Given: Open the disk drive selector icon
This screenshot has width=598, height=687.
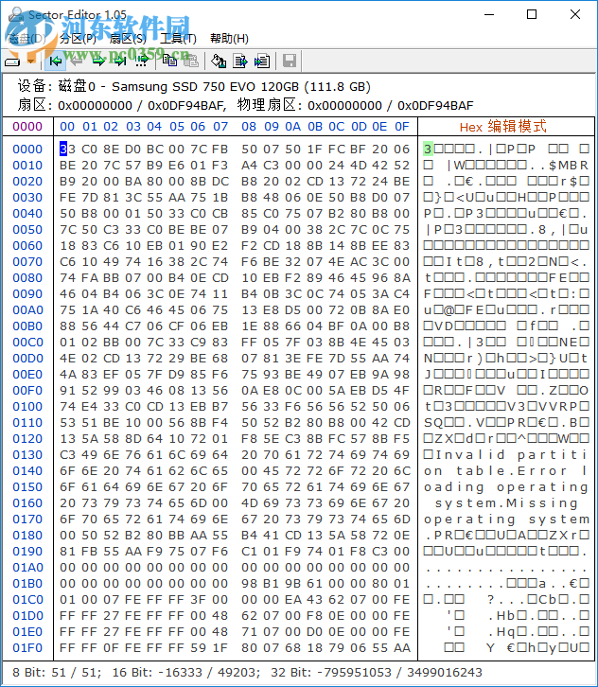Looking at the screenshot, I should tap(12, 62).
